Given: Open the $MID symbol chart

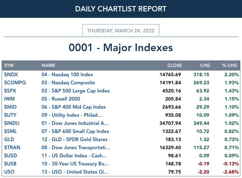Looking at the screenshot, I should (11, 107).
